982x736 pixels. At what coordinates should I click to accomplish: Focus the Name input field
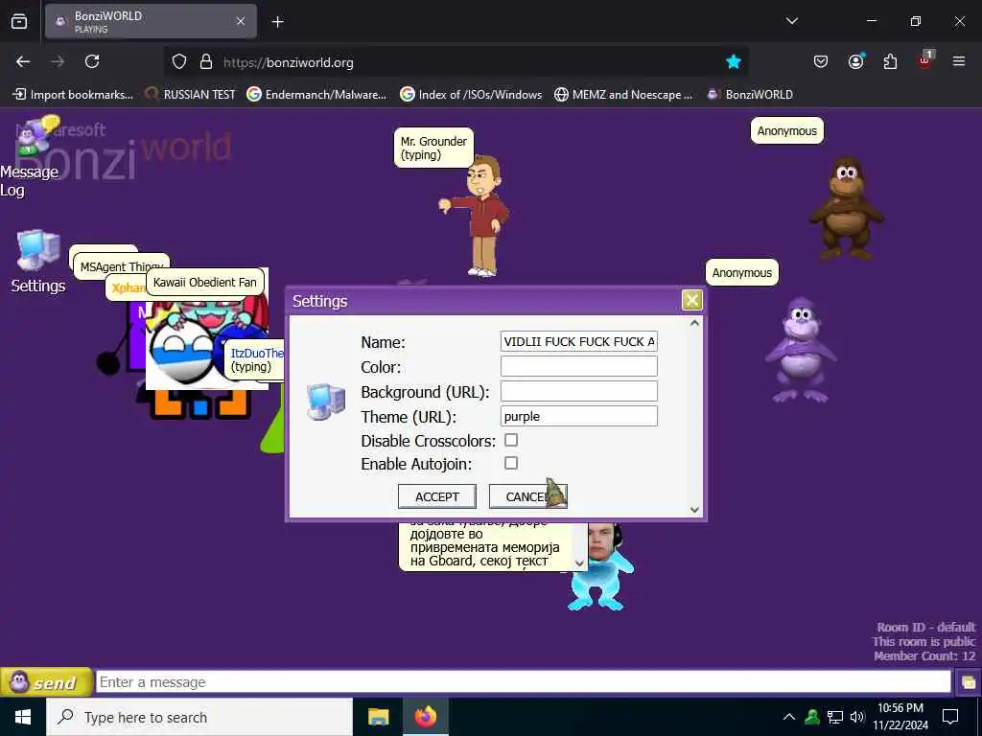tap(578, 342)
